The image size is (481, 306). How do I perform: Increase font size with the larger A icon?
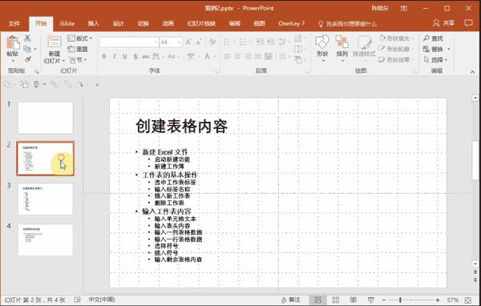pos(188,42)
